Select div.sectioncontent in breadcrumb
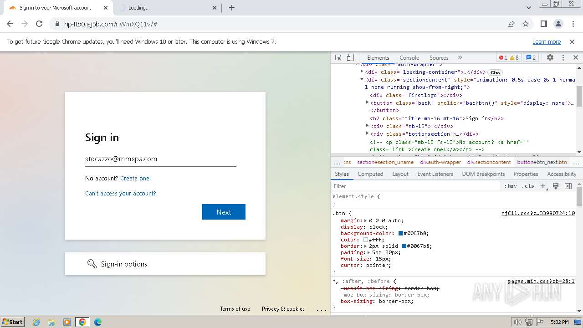Screen dimensions: 583x328 [489, 162]
